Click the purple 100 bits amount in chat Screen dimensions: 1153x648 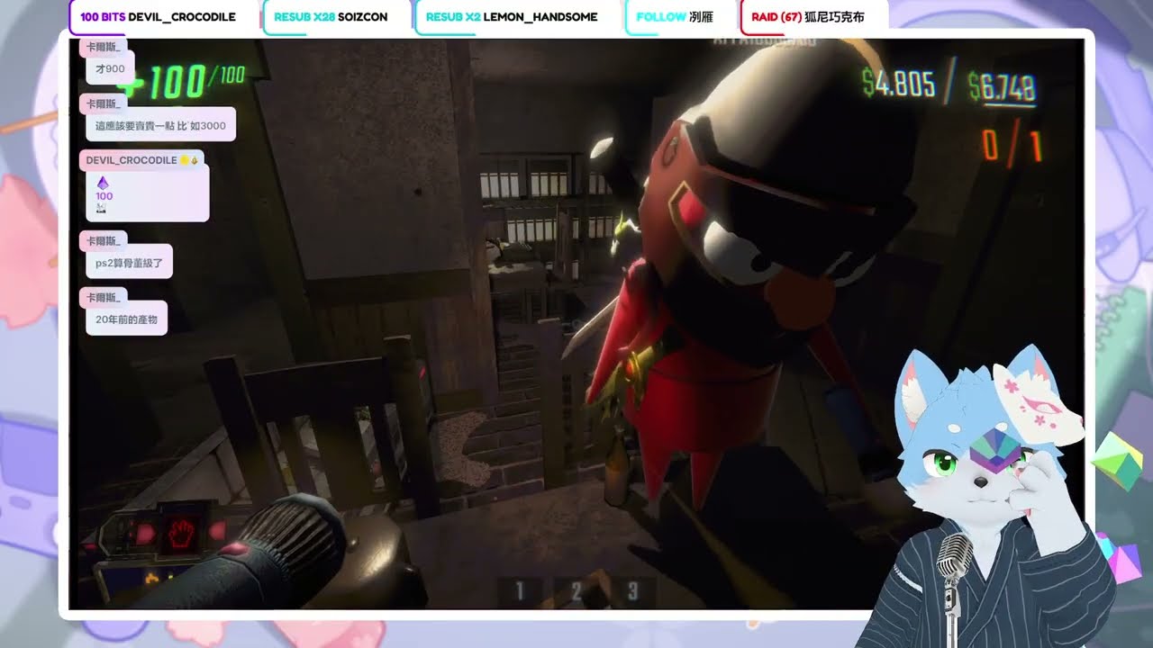(x=104, y=196)
